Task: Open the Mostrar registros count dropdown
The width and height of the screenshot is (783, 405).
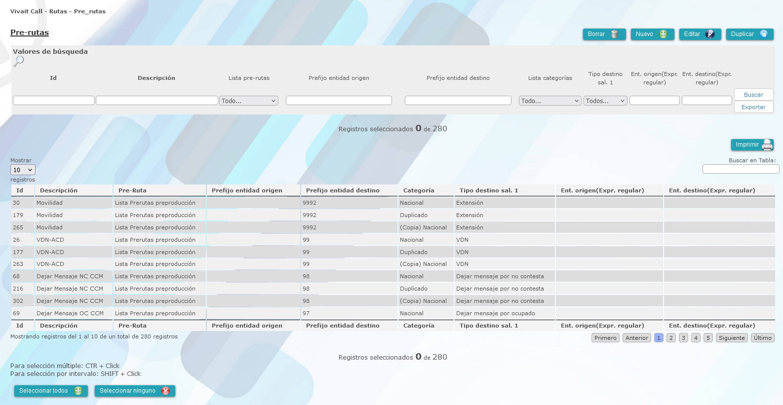Action: pos(23,170)
